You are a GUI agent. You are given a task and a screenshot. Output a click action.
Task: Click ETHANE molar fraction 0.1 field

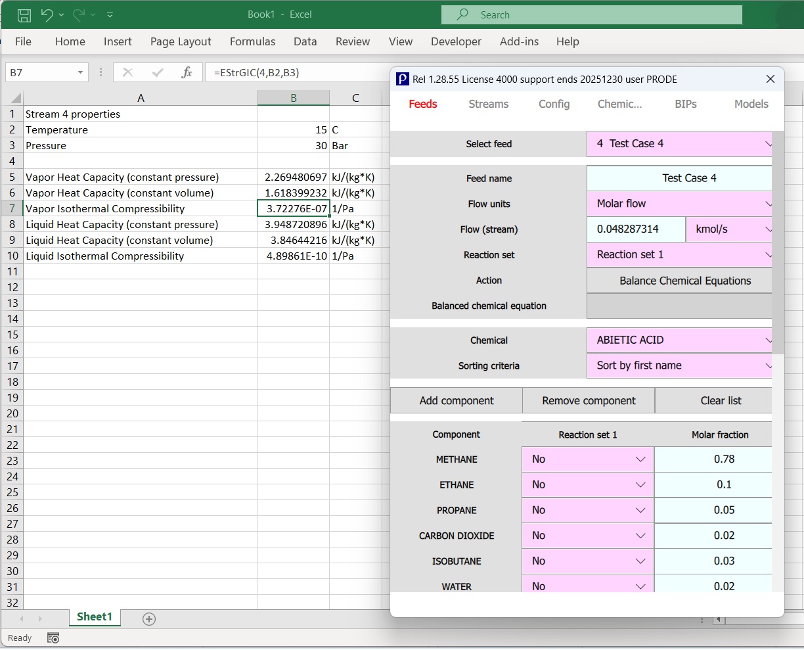point(713,485)
